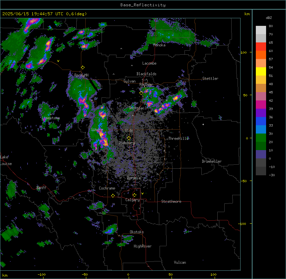Click the yellow diamond marker below RedDeer

pos(141,93)
